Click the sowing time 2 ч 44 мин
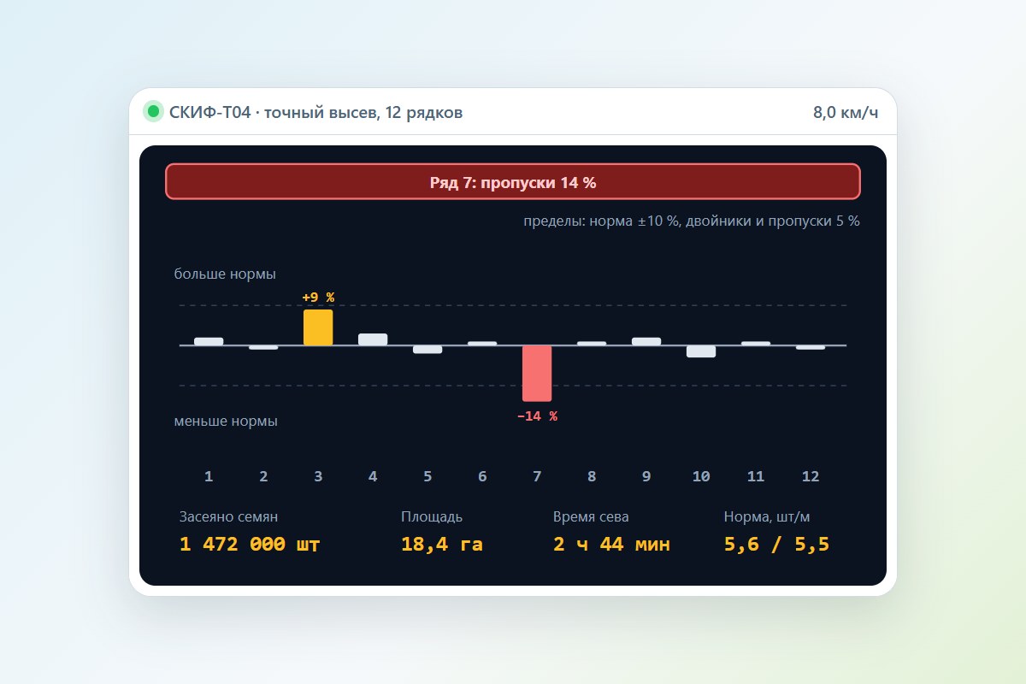Image resolution: width=1026 pixels, height=684 pixels. tap(611, 545)
